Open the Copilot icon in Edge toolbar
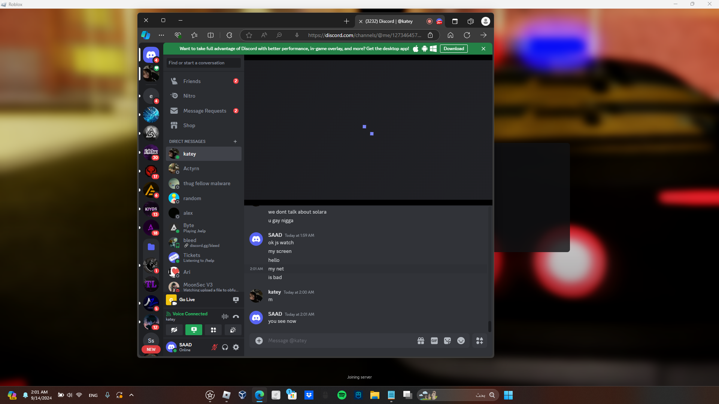The image size is (719, 404). [145, 35]
